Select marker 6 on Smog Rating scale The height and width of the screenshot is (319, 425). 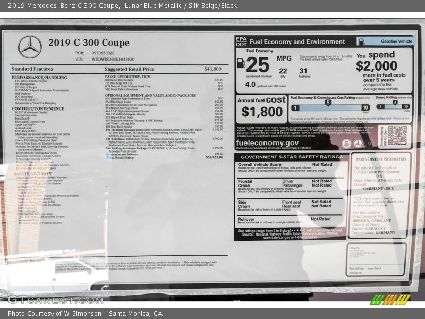pos(395,103)
